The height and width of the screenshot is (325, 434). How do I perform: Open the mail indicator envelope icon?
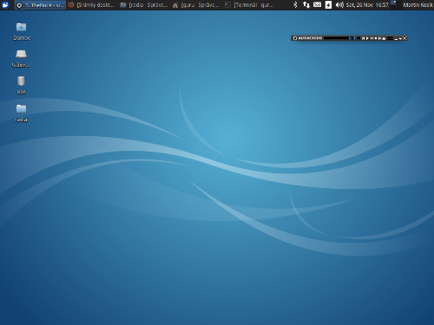pos(318,4)
